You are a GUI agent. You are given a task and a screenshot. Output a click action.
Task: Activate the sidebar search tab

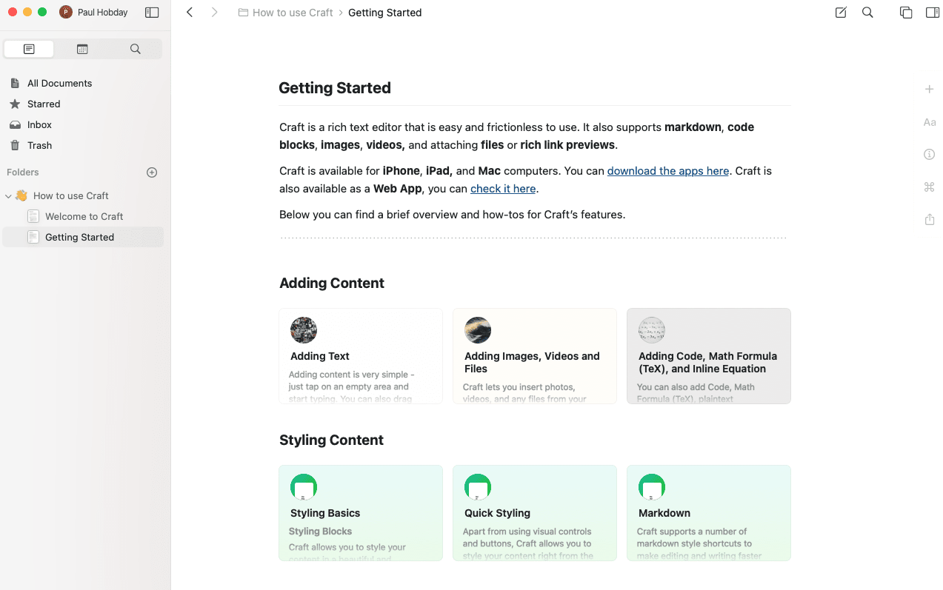click(x=135, y=48)
